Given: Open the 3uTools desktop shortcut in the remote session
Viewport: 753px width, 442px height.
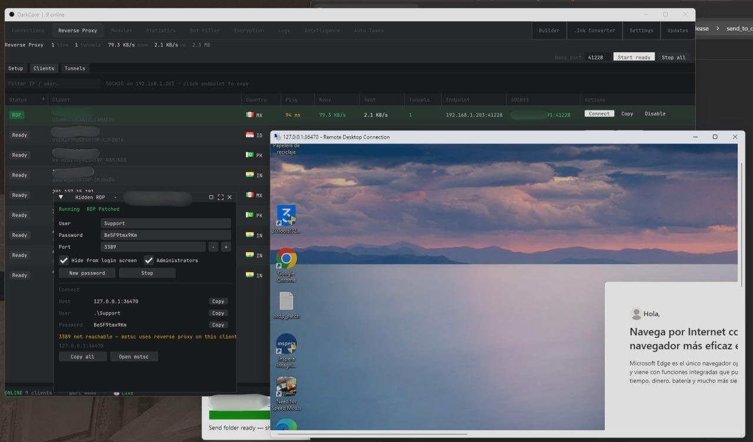Looking at the screenshot, I should point(286,219).
